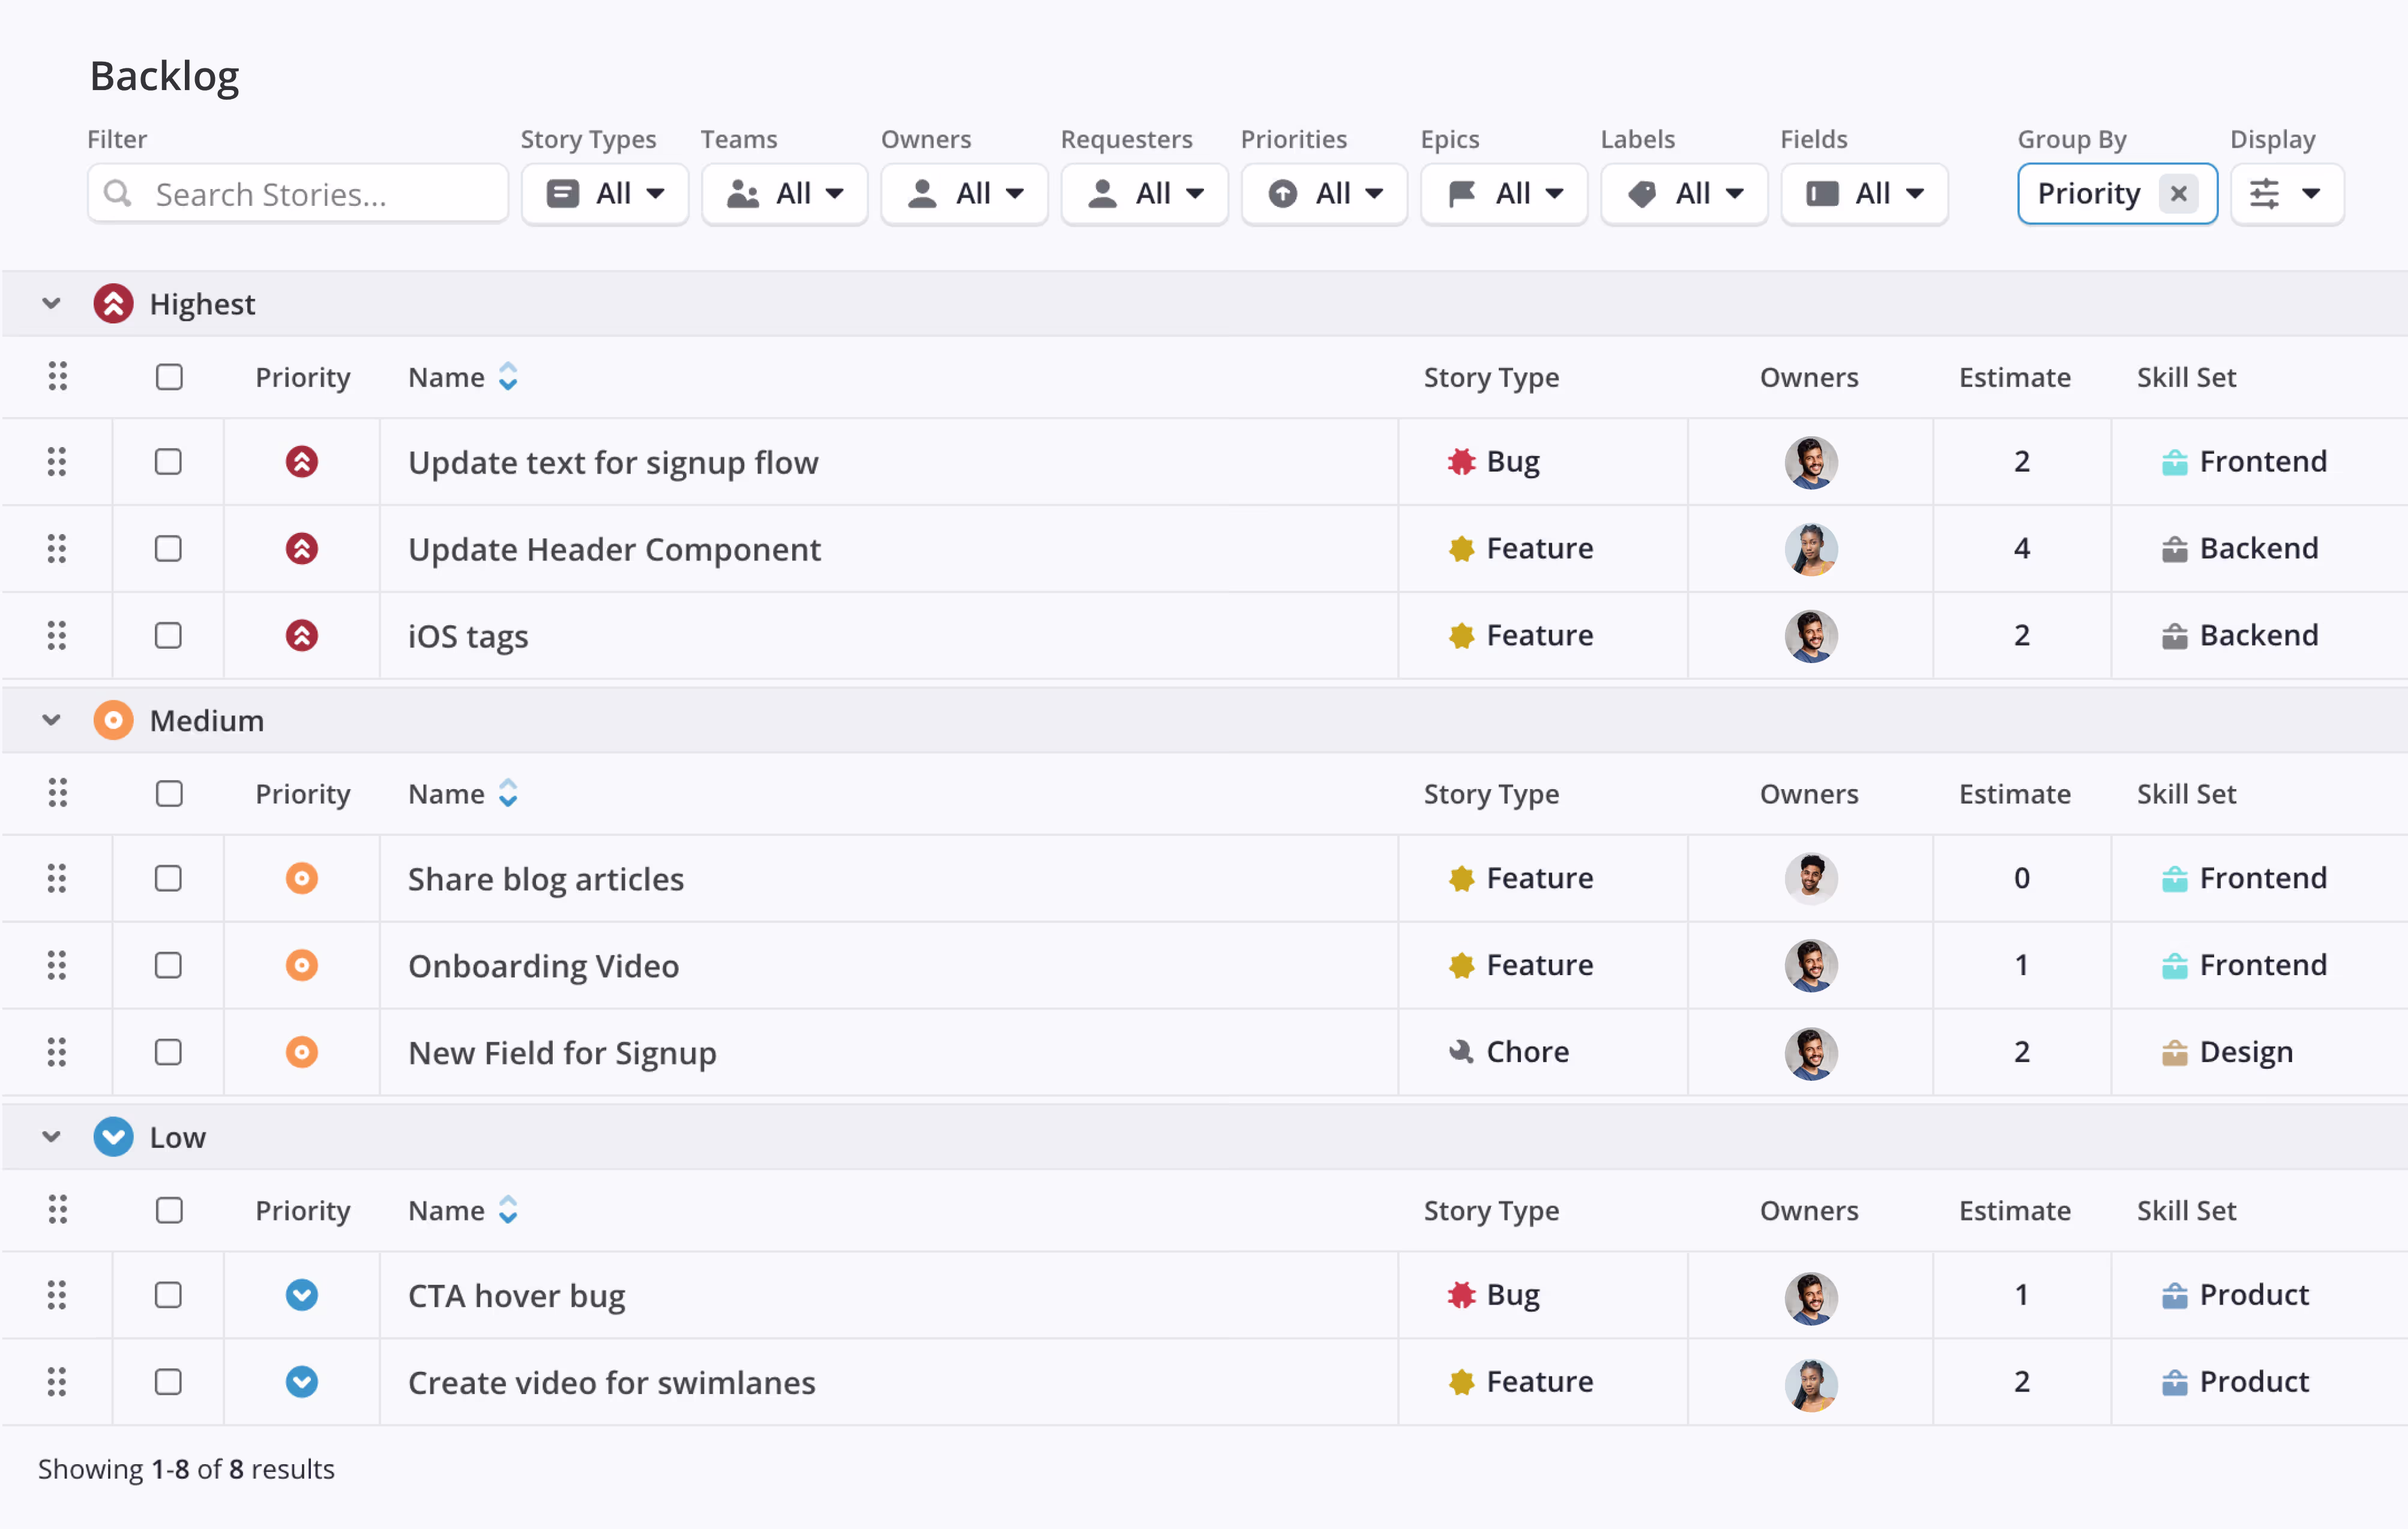Click the Bug type icon on Update text for signup flow
This screenshot has width=2408, height=1529.
tap(1462, 462)
